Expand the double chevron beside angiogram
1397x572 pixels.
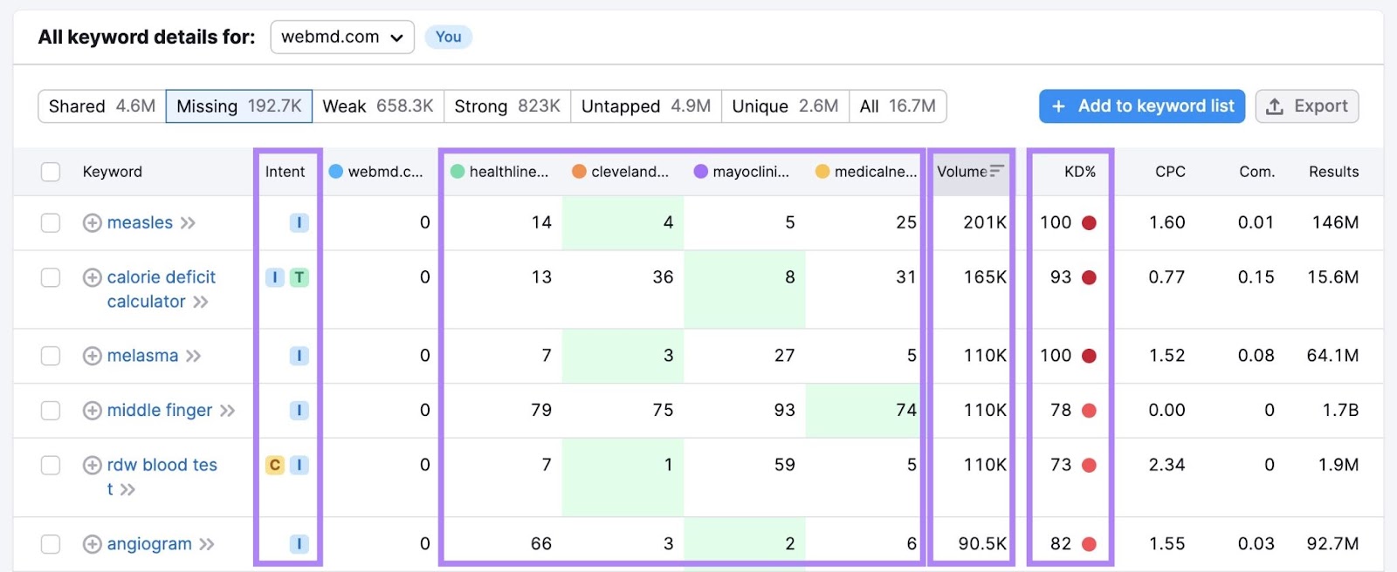[207, 545]
